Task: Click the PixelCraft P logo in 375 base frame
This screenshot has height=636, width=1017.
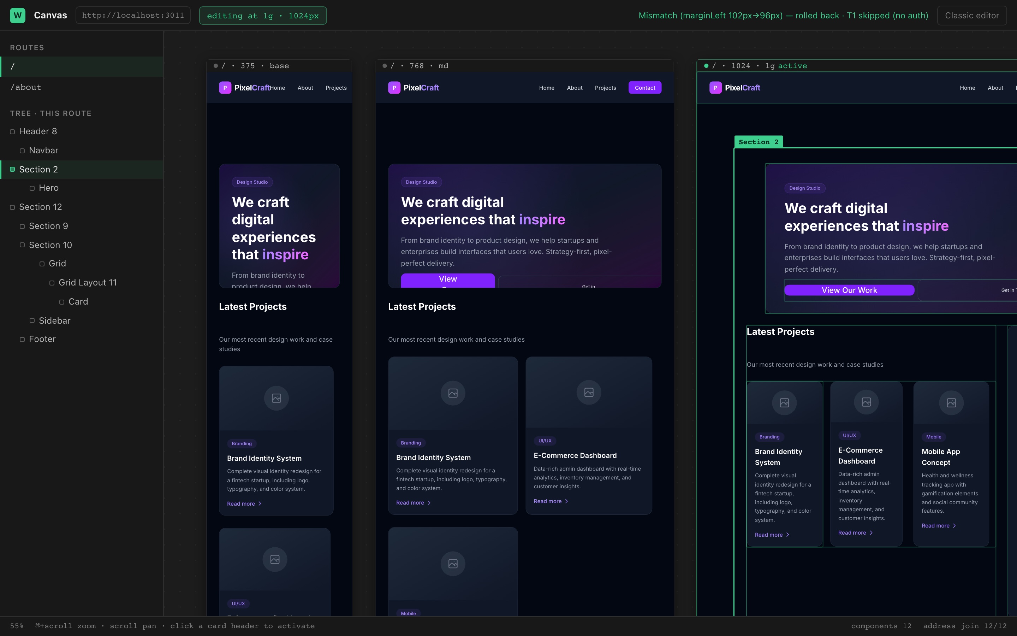Action: pos(225,88)
